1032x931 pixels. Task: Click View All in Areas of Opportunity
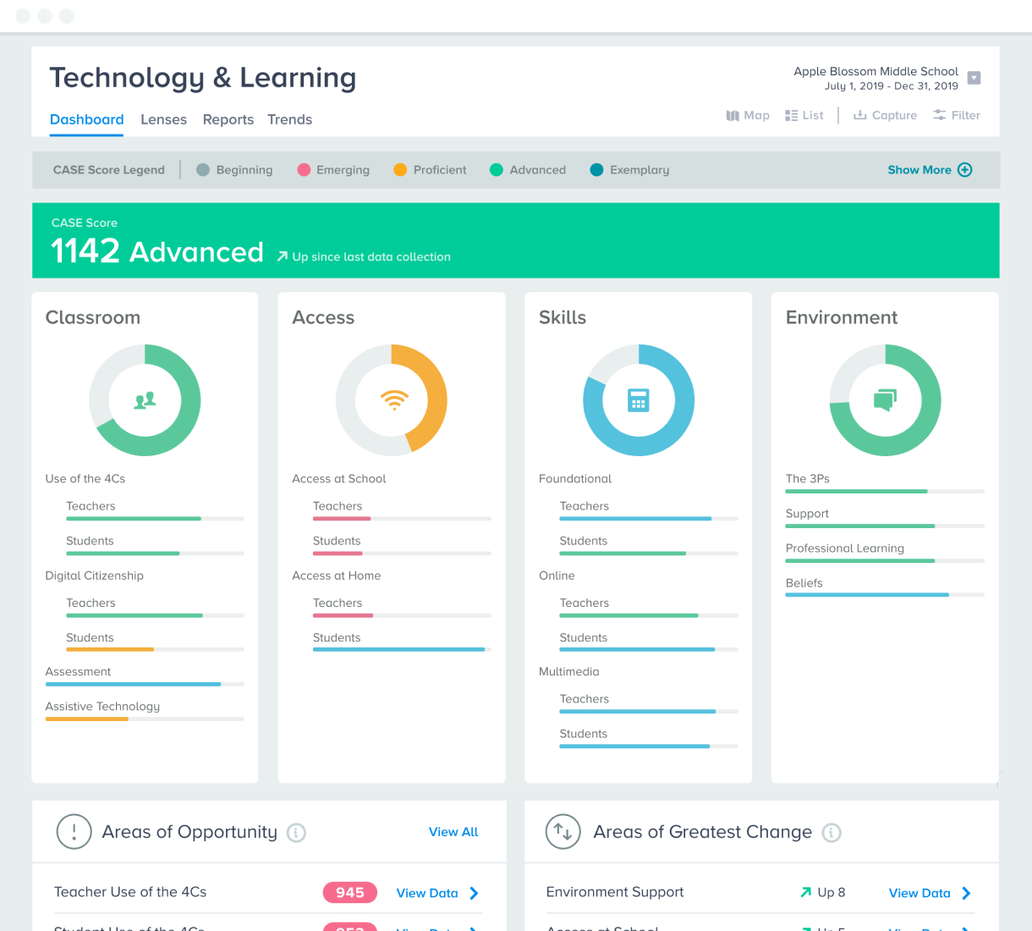[x=453, y=832]
